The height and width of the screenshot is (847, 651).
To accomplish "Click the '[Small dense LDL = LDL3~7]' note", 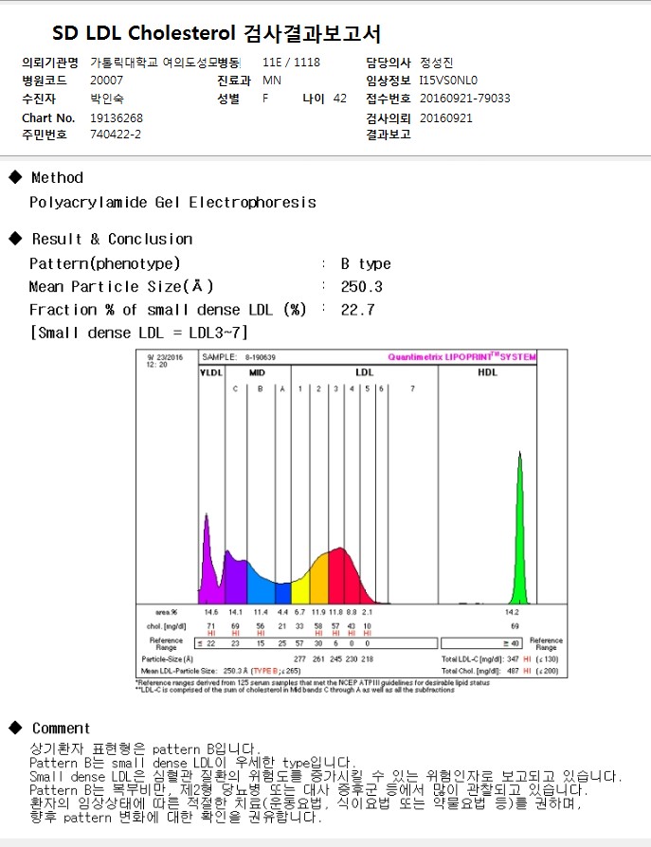I will point(139,333).
